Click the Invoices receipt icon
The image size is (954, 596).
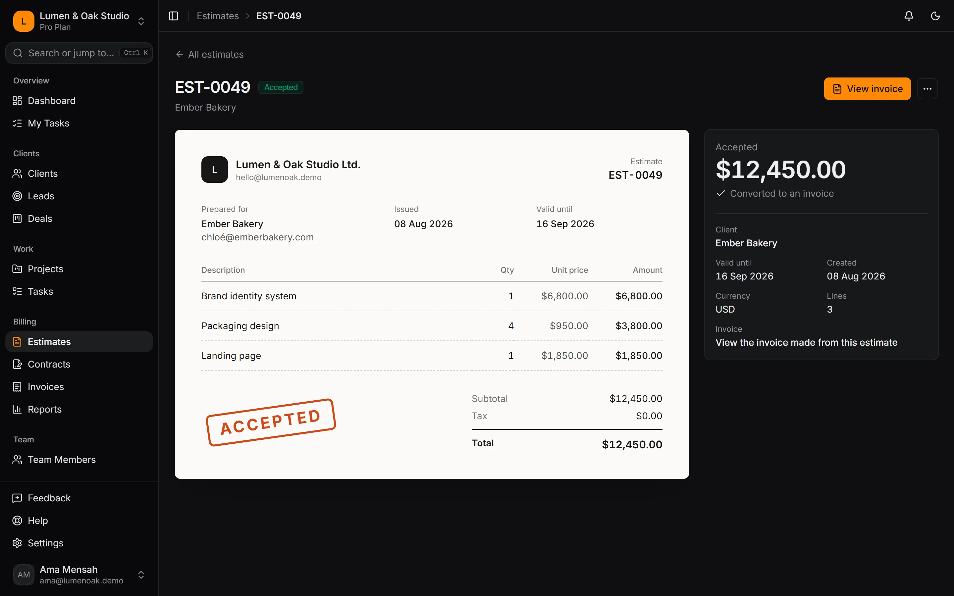click(x=17, y=387)
